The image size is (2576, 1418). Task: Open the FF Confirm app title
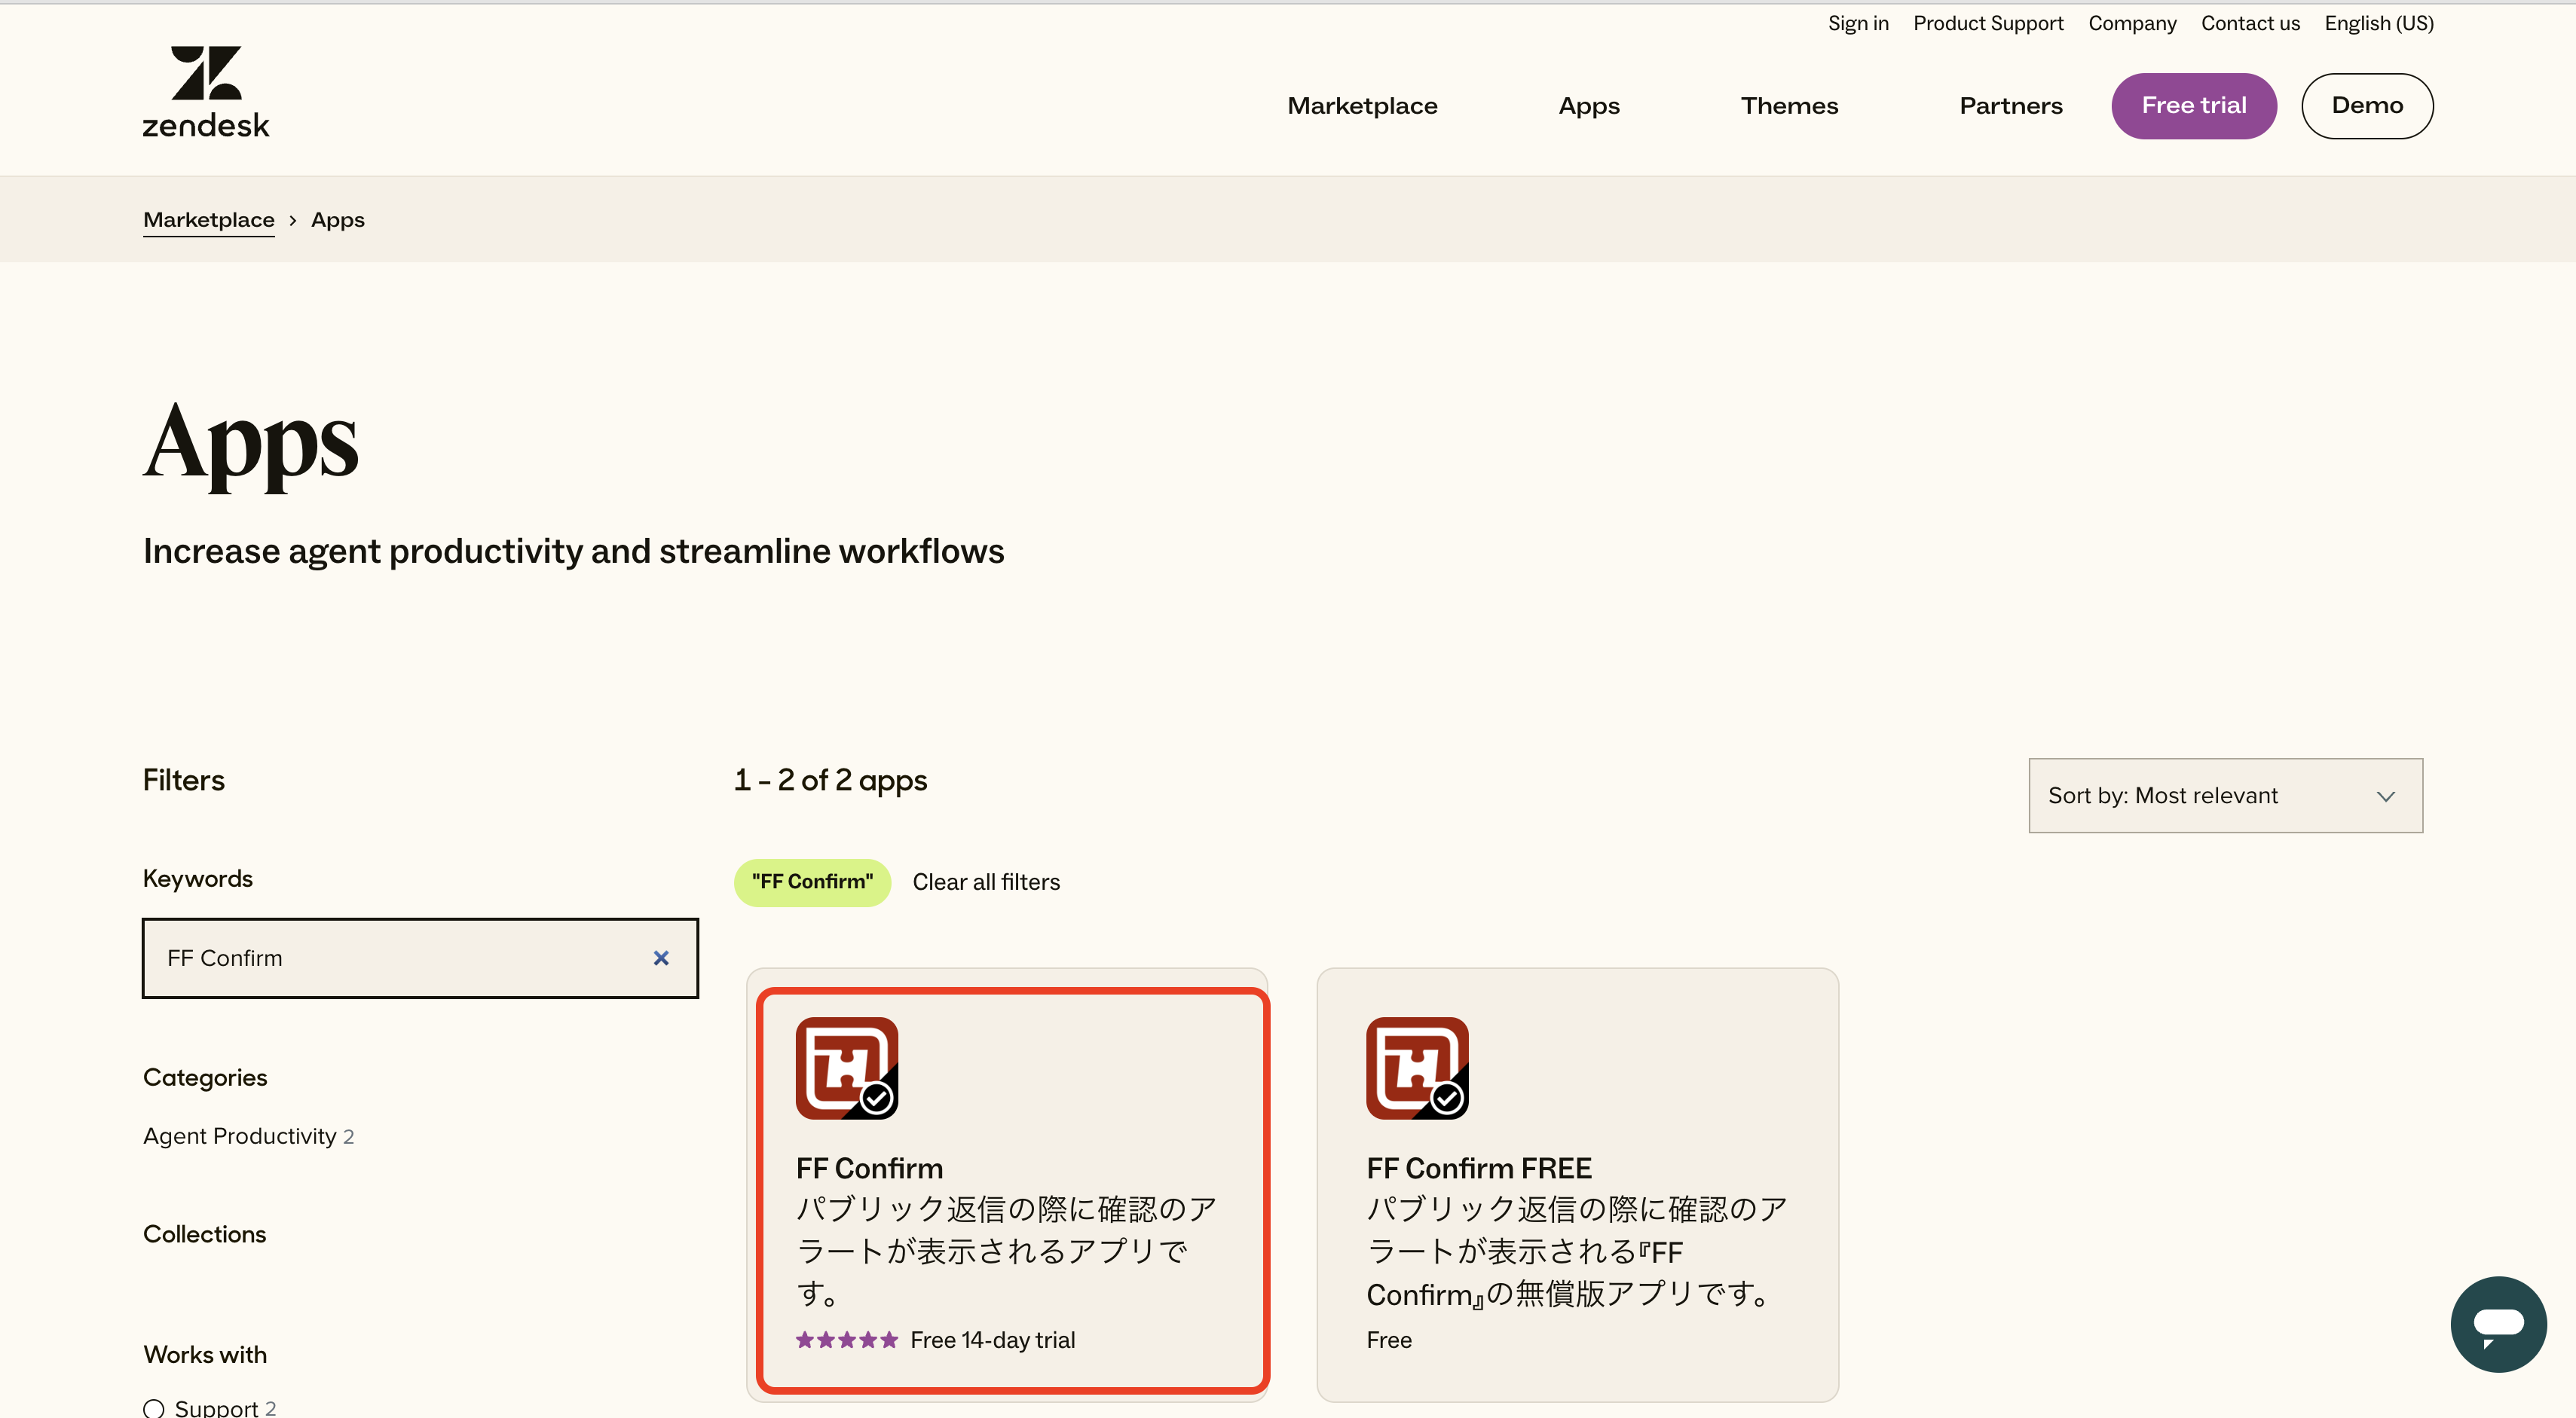pyautogui.click(x=869, y=1168)
